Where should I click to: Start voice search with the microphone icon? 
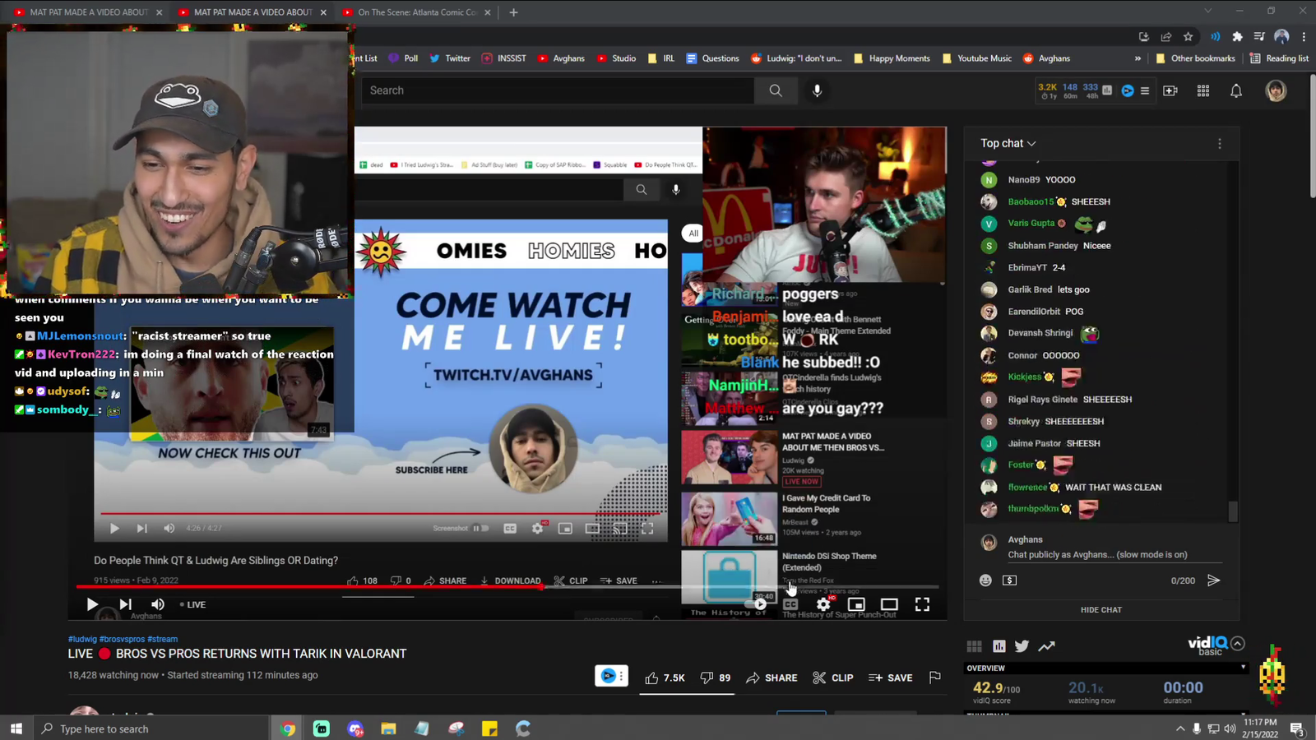(x=818, y=90)
